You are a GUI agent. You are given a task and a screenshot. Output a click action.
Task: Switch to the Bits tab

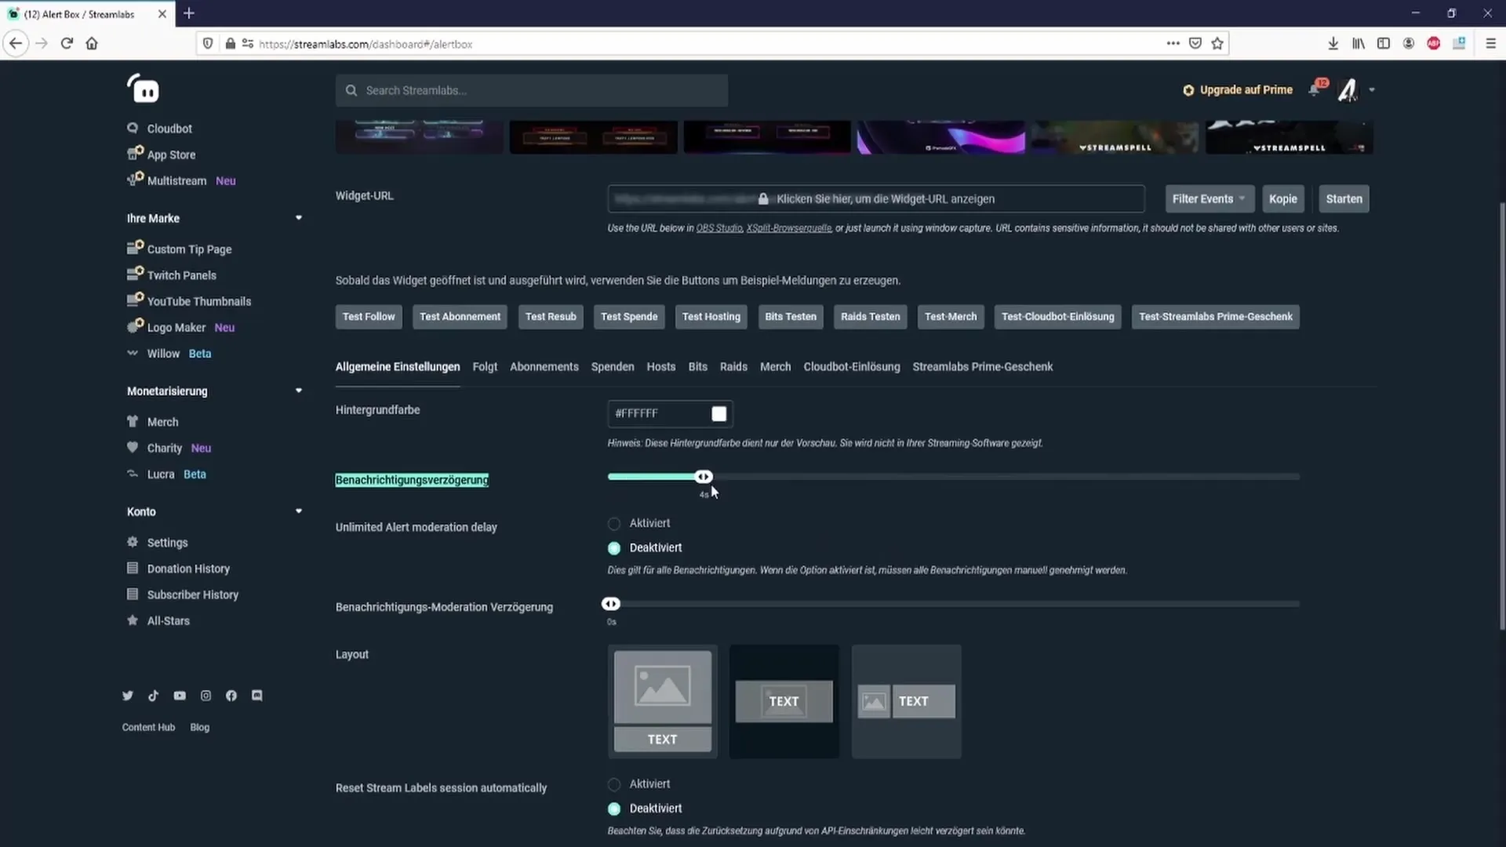(698, 367)
